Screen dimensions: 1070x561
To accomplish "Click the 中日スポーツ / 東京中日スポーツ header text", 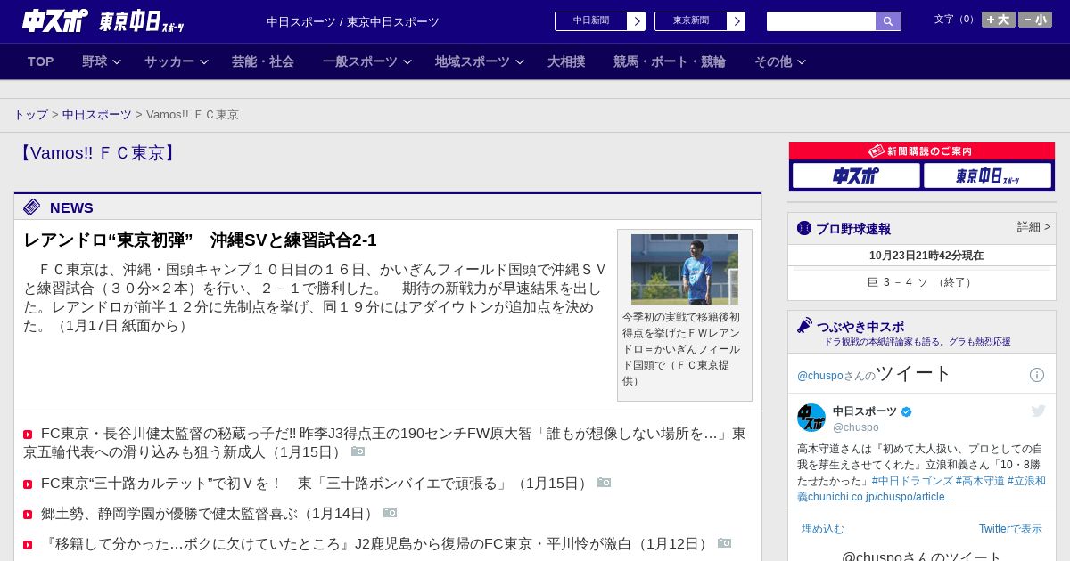I will pos(353,21).
